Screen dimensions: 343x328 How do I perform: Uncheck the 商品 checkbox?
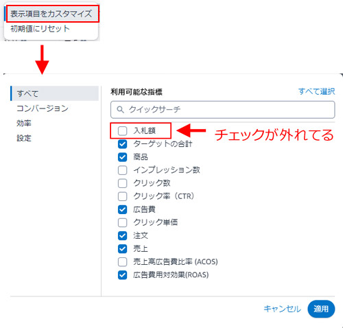pyautogui.click(x=123, y=157)
